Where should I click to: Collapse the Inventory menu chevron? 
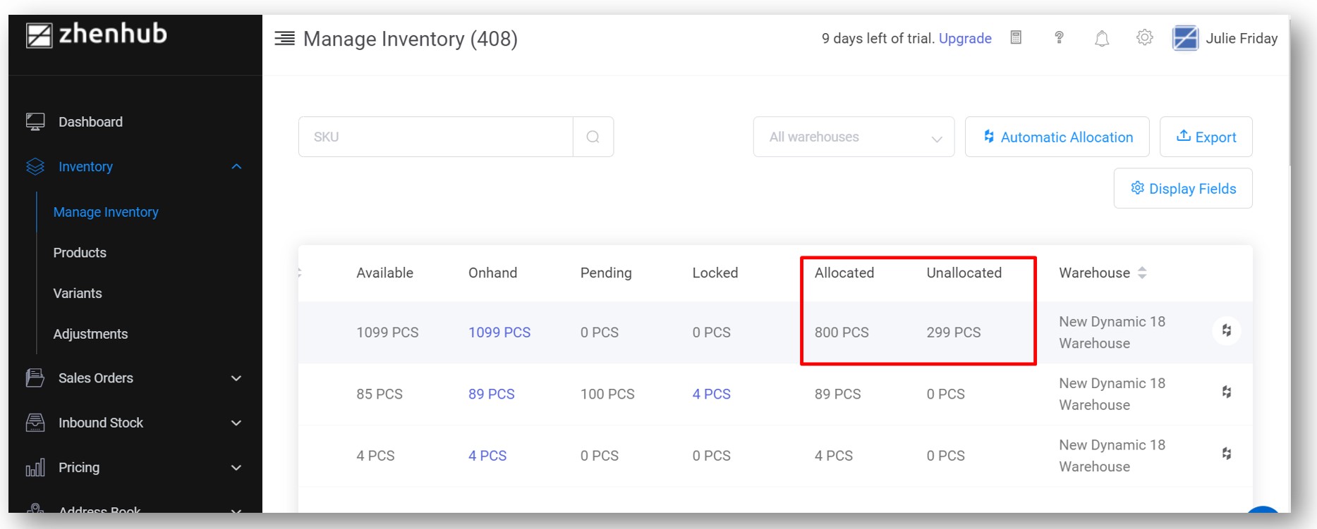236,167
